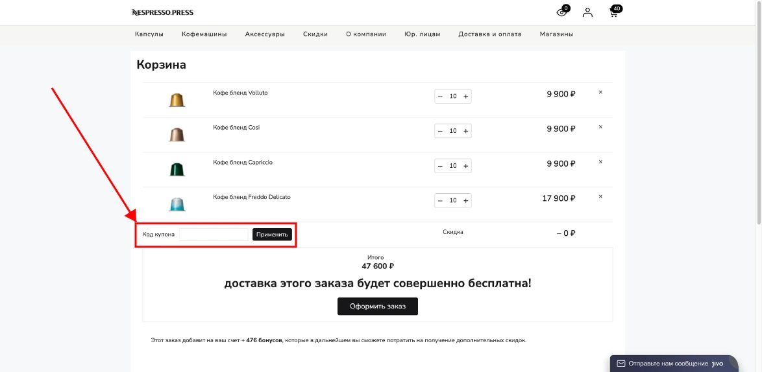Open Кофе бленд Cosi product link
This screenshot has height=372, width=762.
click(x=237, y=128)
